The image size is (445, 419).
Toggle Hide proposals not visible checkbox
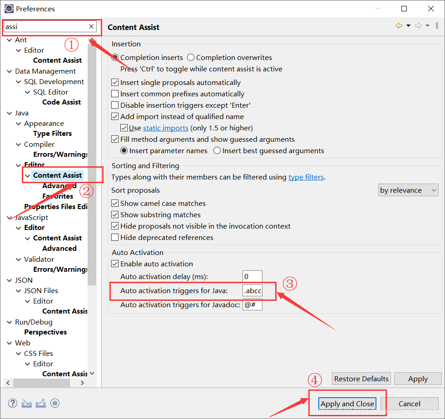click(115, 226)
